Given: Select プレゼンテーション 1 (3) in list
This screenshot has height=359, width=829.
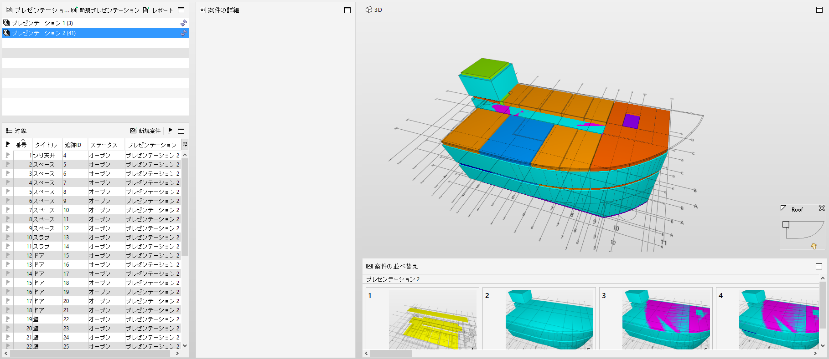Looking at the screenshot, I should point(42,23).
